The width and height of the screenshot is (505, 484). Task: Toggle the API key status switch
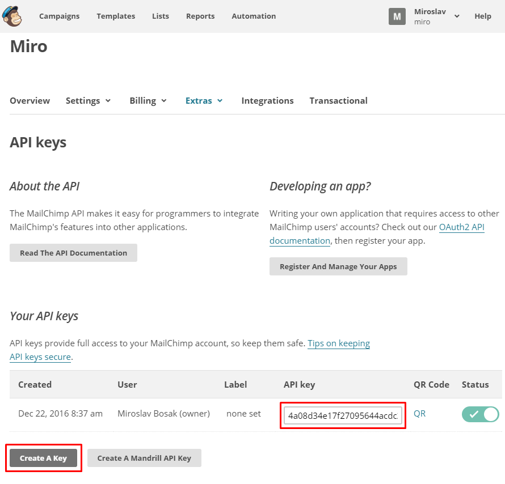480,414
